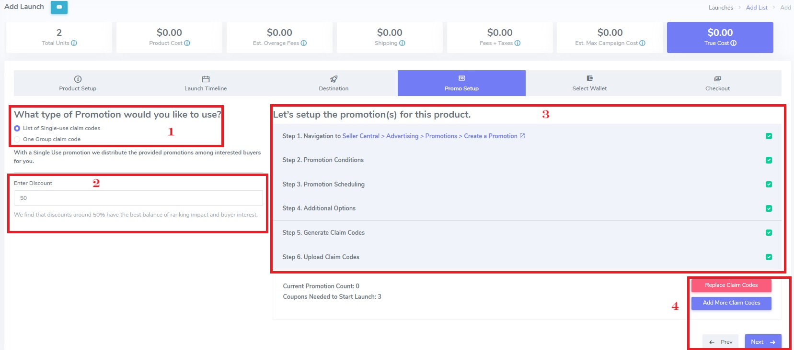Image resolution: width=794 pixels, height=350 pixels.
Task: Toggle the Step 2 Promotion Conditions checkbox
Action: pos(769,160)
